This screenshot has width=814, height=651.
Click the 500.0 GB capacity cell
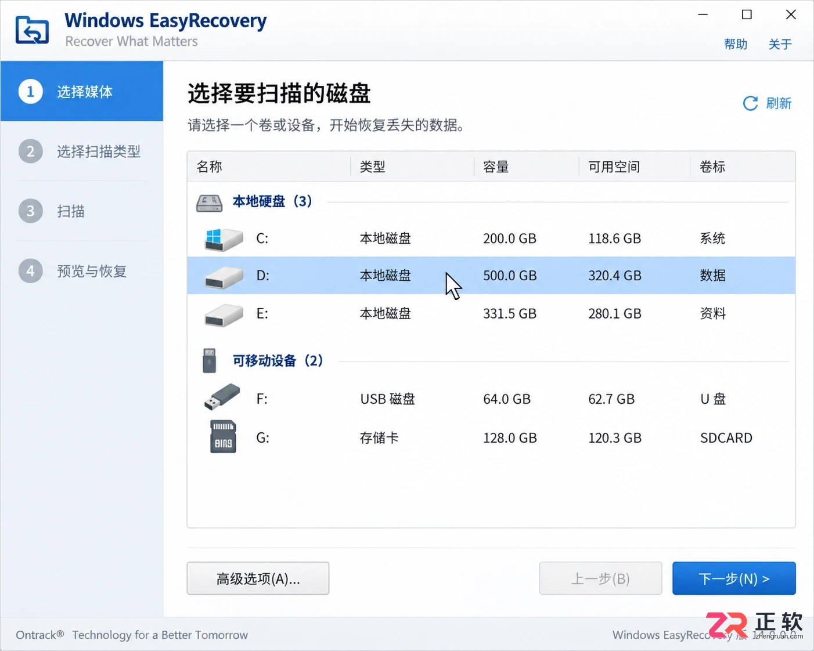510,276
